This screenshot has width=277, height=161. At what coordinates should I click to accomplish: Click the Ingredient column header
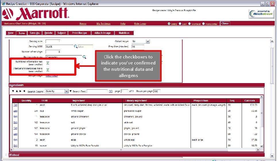point(79,101)
